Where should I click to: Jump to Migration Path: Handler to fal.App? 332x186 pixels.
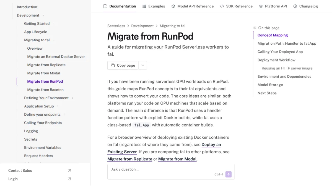click(287, 43)
